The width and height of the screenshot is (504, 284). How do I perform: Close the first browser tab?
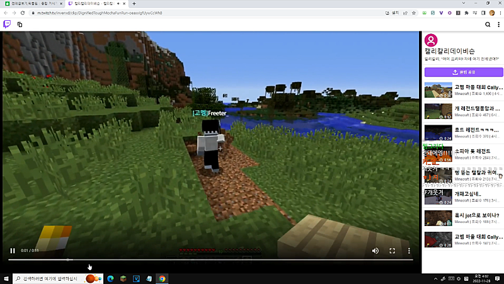click(61, 4)
